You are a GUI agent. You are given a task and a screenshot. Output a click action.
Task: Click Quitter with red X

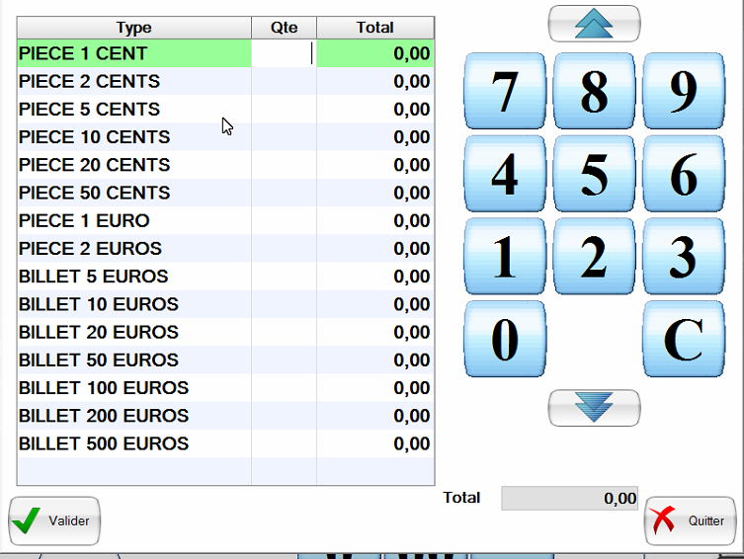(x=690, y=520)
